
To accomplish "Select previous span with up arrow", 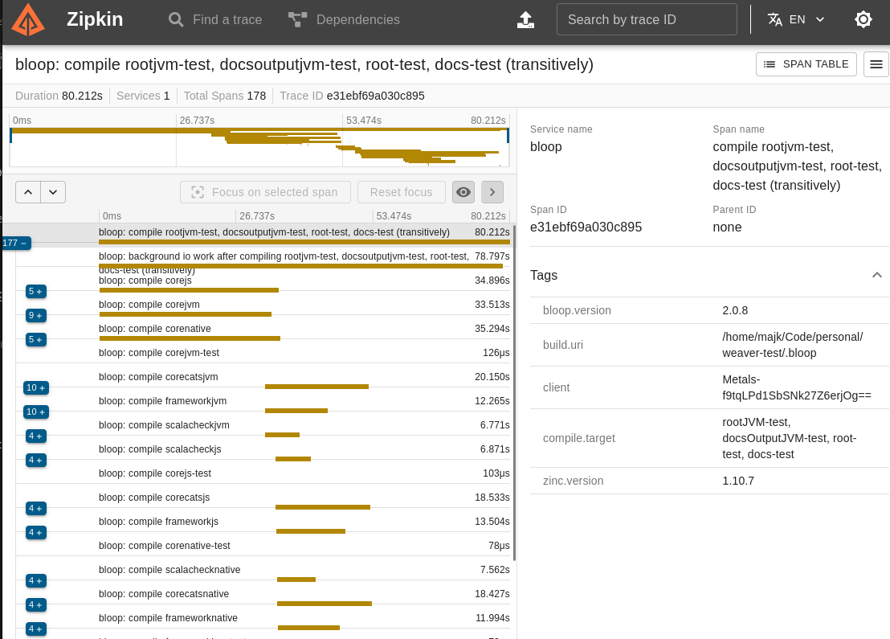I will click(28, 192).
